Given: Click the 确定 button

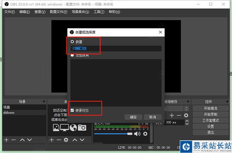Looking at the screenshot, I should (133, 117).
